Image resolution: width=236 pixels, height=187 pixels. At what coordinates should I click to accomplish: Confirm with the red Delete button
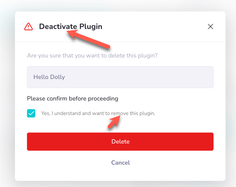pos(120,142)
